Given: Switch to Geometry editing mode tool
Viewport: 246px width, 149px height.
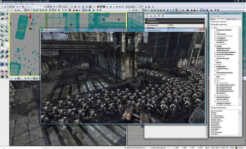Looking at the screenshot, I should (x=7, y=14).
